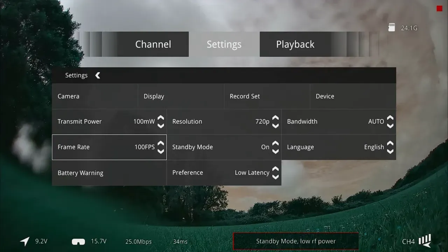Toggle Standby Mode with up arrow
Image resolution: width=448 pixels, height=252 pixels.
click(275, 143)
